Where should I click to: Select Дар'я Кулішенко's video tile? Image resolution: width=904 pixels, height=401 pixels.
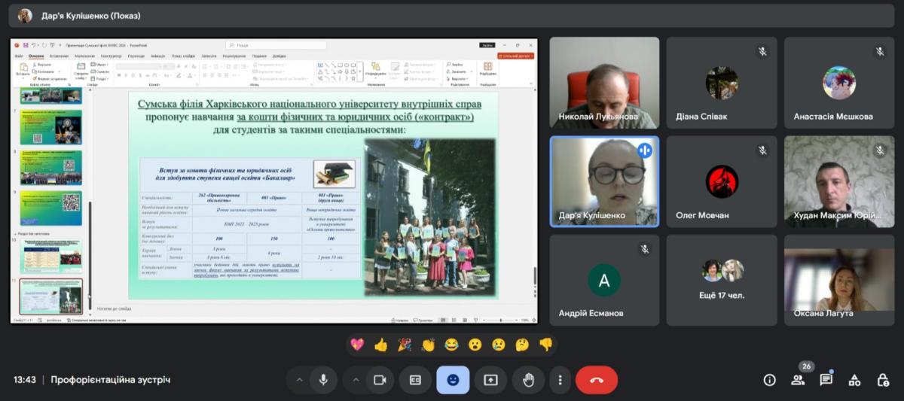(604, 181)
